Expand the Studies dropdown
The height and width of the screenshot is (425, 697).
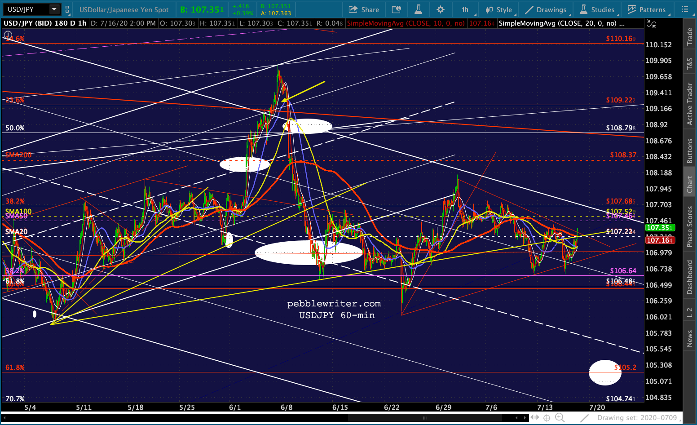click(597, 9)
